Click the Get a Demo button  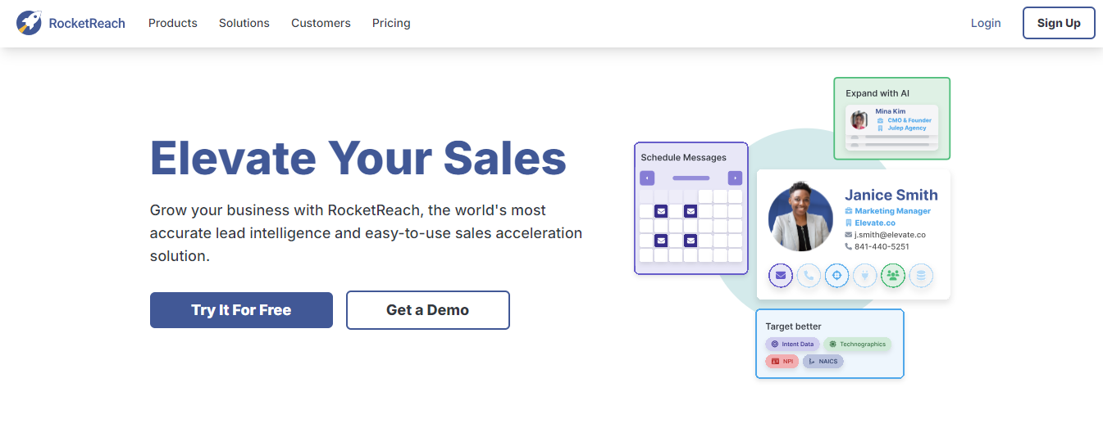[x=427, y=310]
